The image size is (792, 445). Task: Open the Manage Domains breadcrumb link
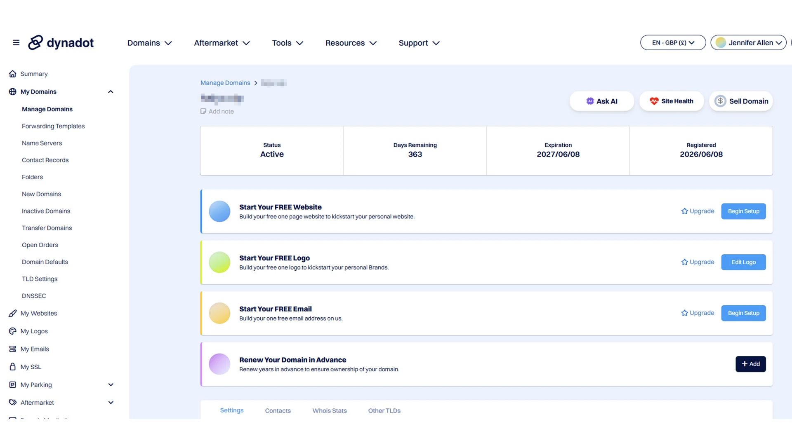pyautogui.click(x=225, y=83)
